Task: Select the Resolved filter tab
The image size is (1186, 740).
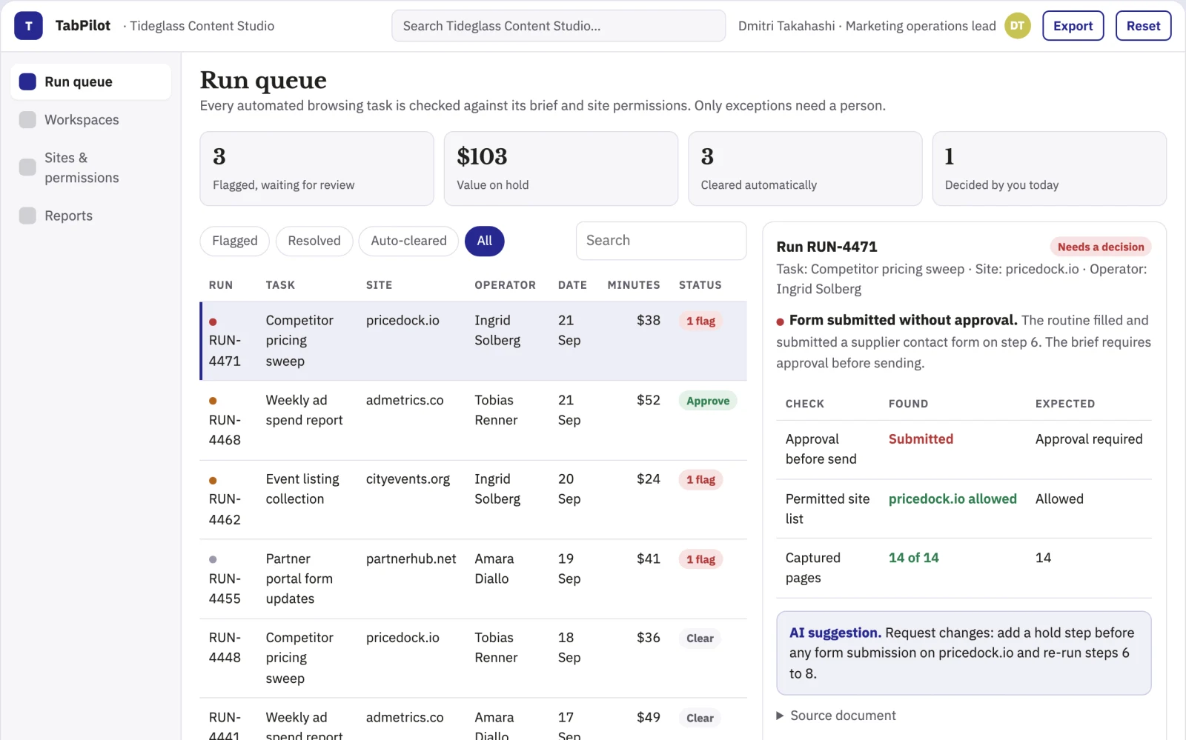Action: (x=314, y=241)
